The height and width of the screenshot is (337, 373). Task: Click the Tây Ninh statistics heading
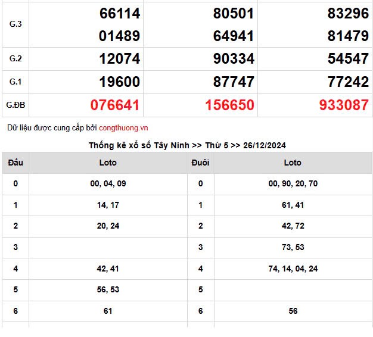pyautogui.click(x=188, y=145)
